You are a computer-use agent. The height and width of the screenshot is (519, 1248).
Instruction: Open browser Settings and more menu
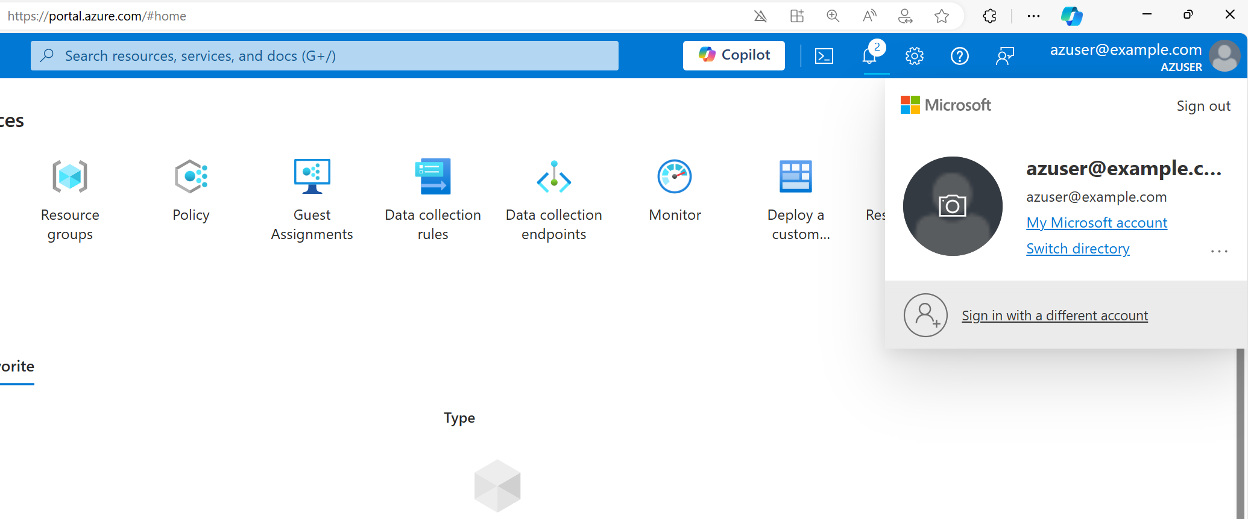tap(1033, 16)
